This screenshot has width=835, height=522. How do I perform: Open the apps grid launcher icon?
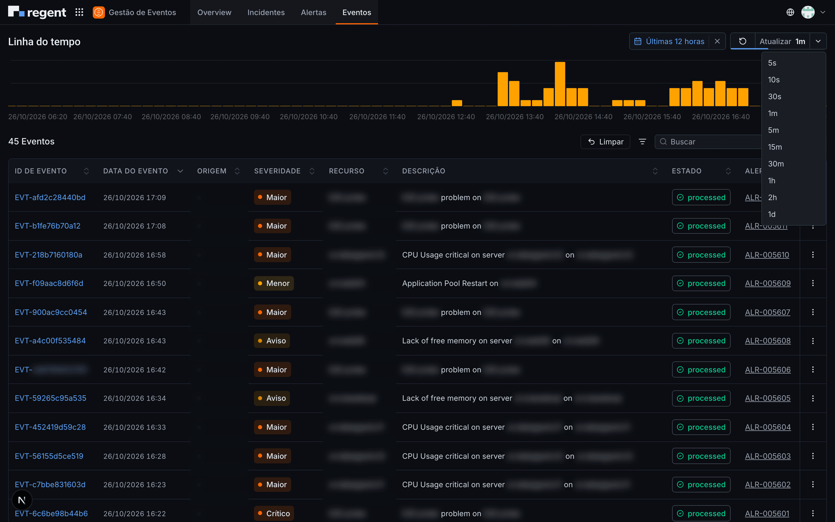(79, 12)
